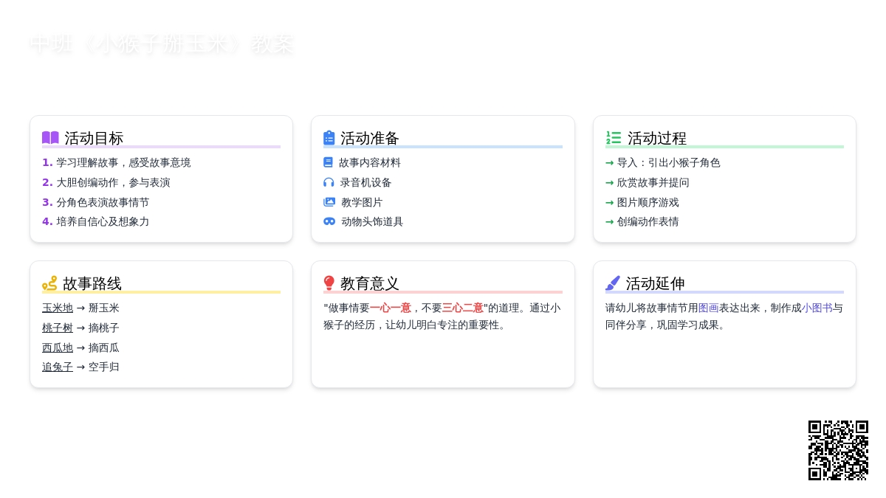
Task: Click 分角色表演故事情节
Action: [103, 202]
